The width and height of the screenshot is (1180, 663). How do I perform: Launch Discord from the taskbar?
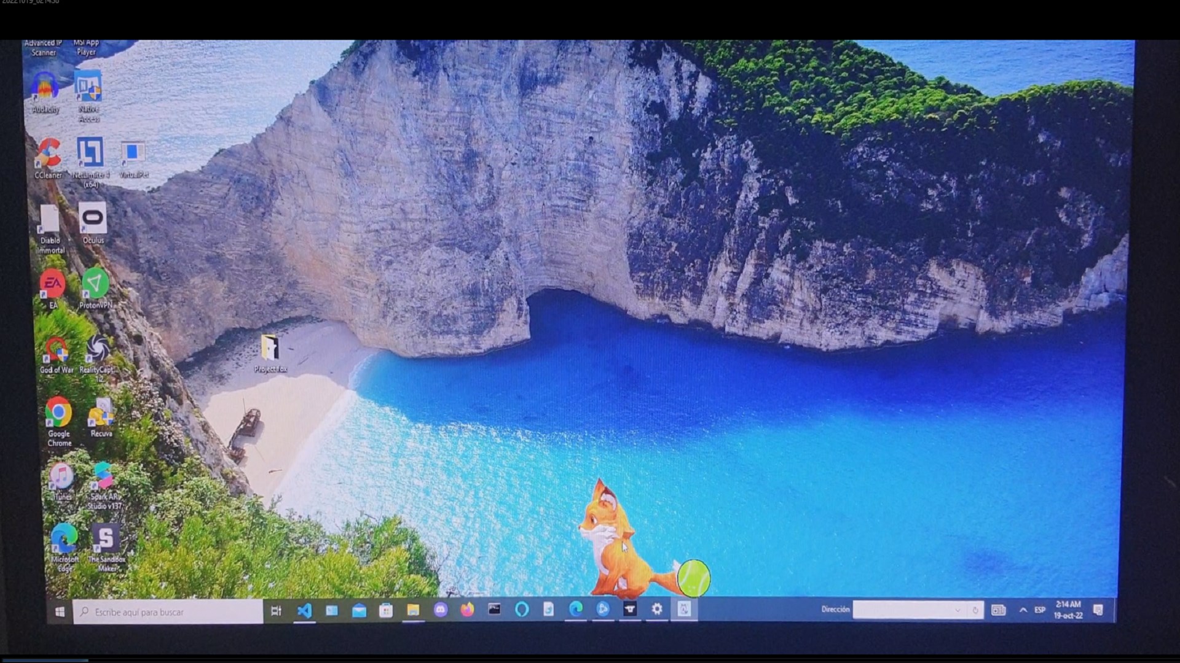tap(441, 610)
